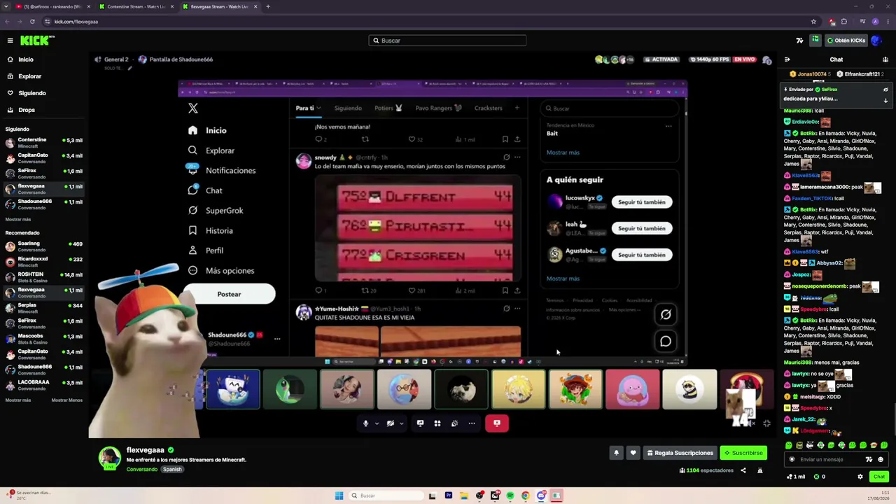Expand recommended channels with Mostrar más
The image size is (896, 504).
18,400
